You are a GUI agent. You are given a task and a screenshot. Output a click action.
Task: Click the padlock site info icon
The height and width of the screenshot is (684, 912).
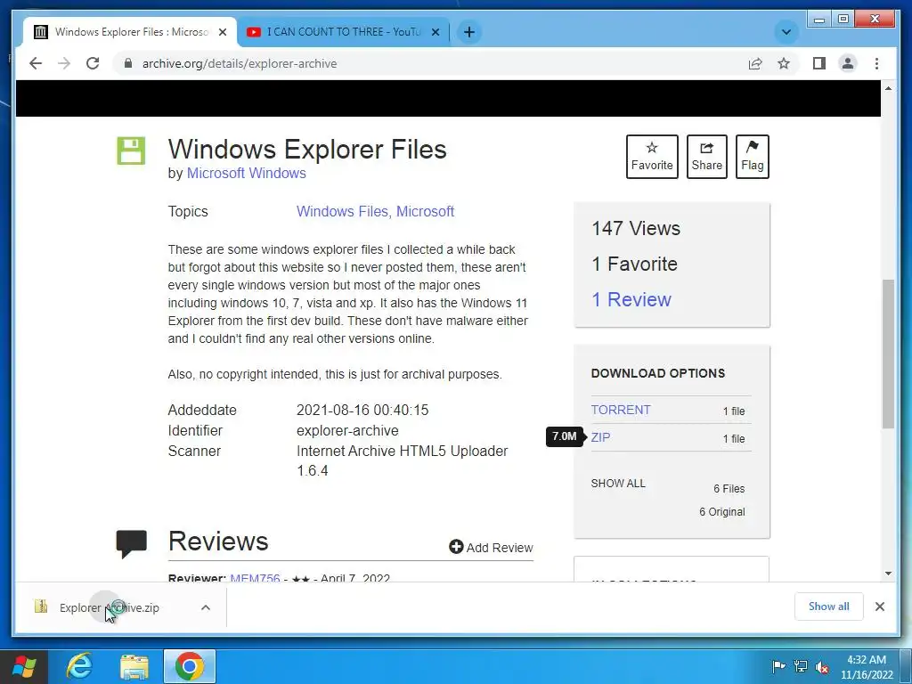pos(128,63)
